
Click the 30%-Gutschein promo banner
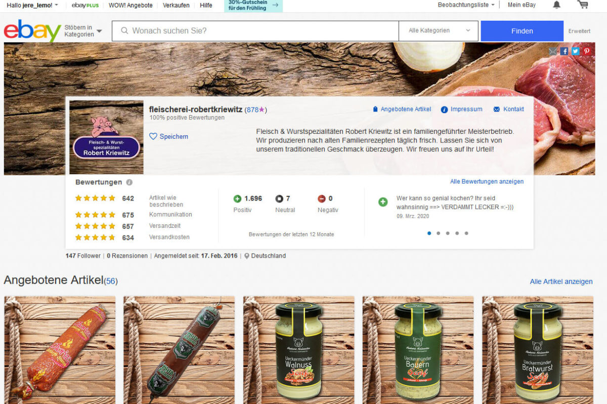[x=253, y=6]
